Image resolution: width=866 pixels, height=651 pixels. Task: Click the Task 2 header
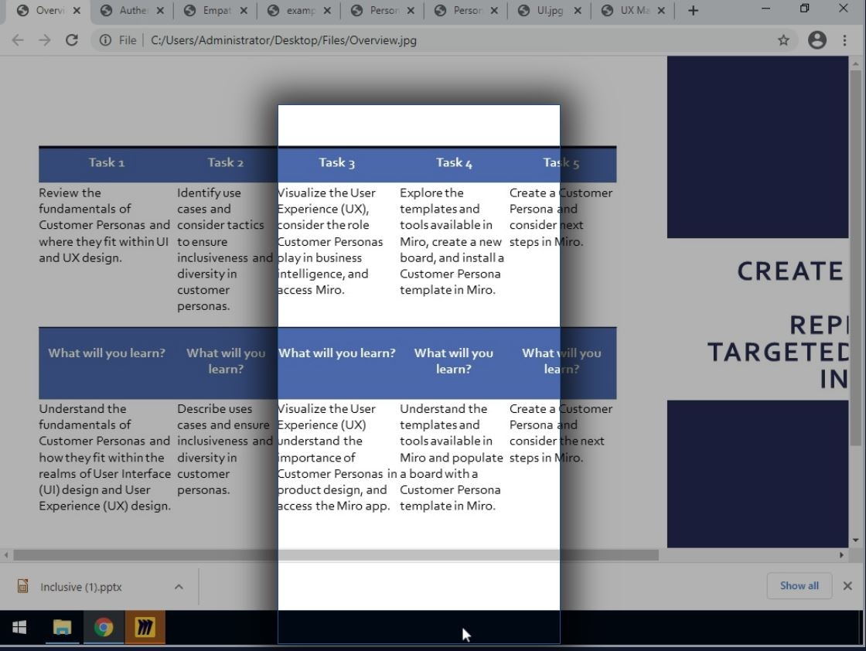[x=225, y=162]
